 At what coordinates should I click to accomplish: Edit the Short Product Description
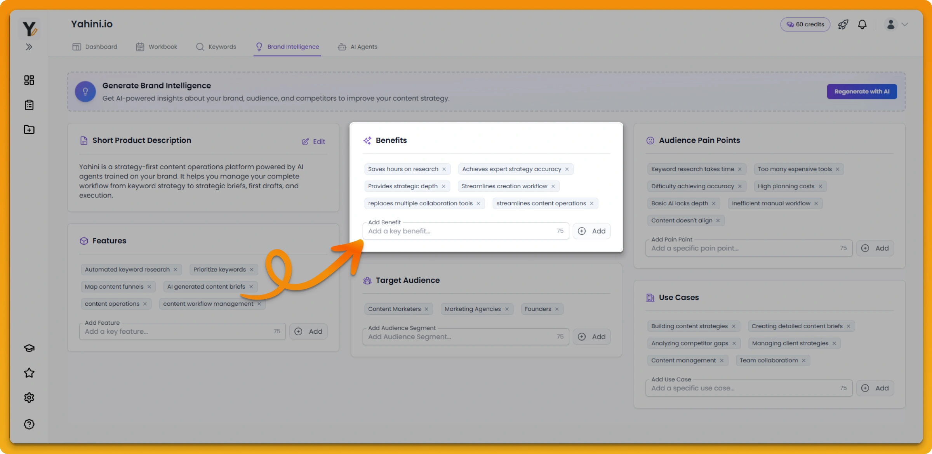(x=314, y=142)
